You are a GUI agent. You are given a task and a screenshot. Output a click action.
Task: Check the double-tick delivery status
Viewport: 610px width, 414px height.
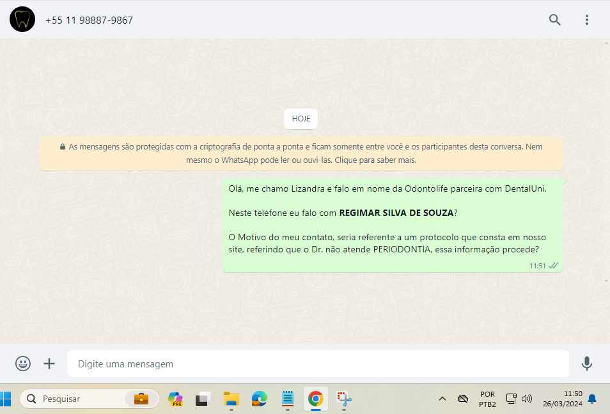[553, 266]
